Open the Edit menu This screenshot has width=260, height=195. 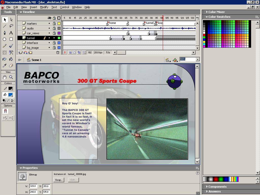tap(16, 7)
